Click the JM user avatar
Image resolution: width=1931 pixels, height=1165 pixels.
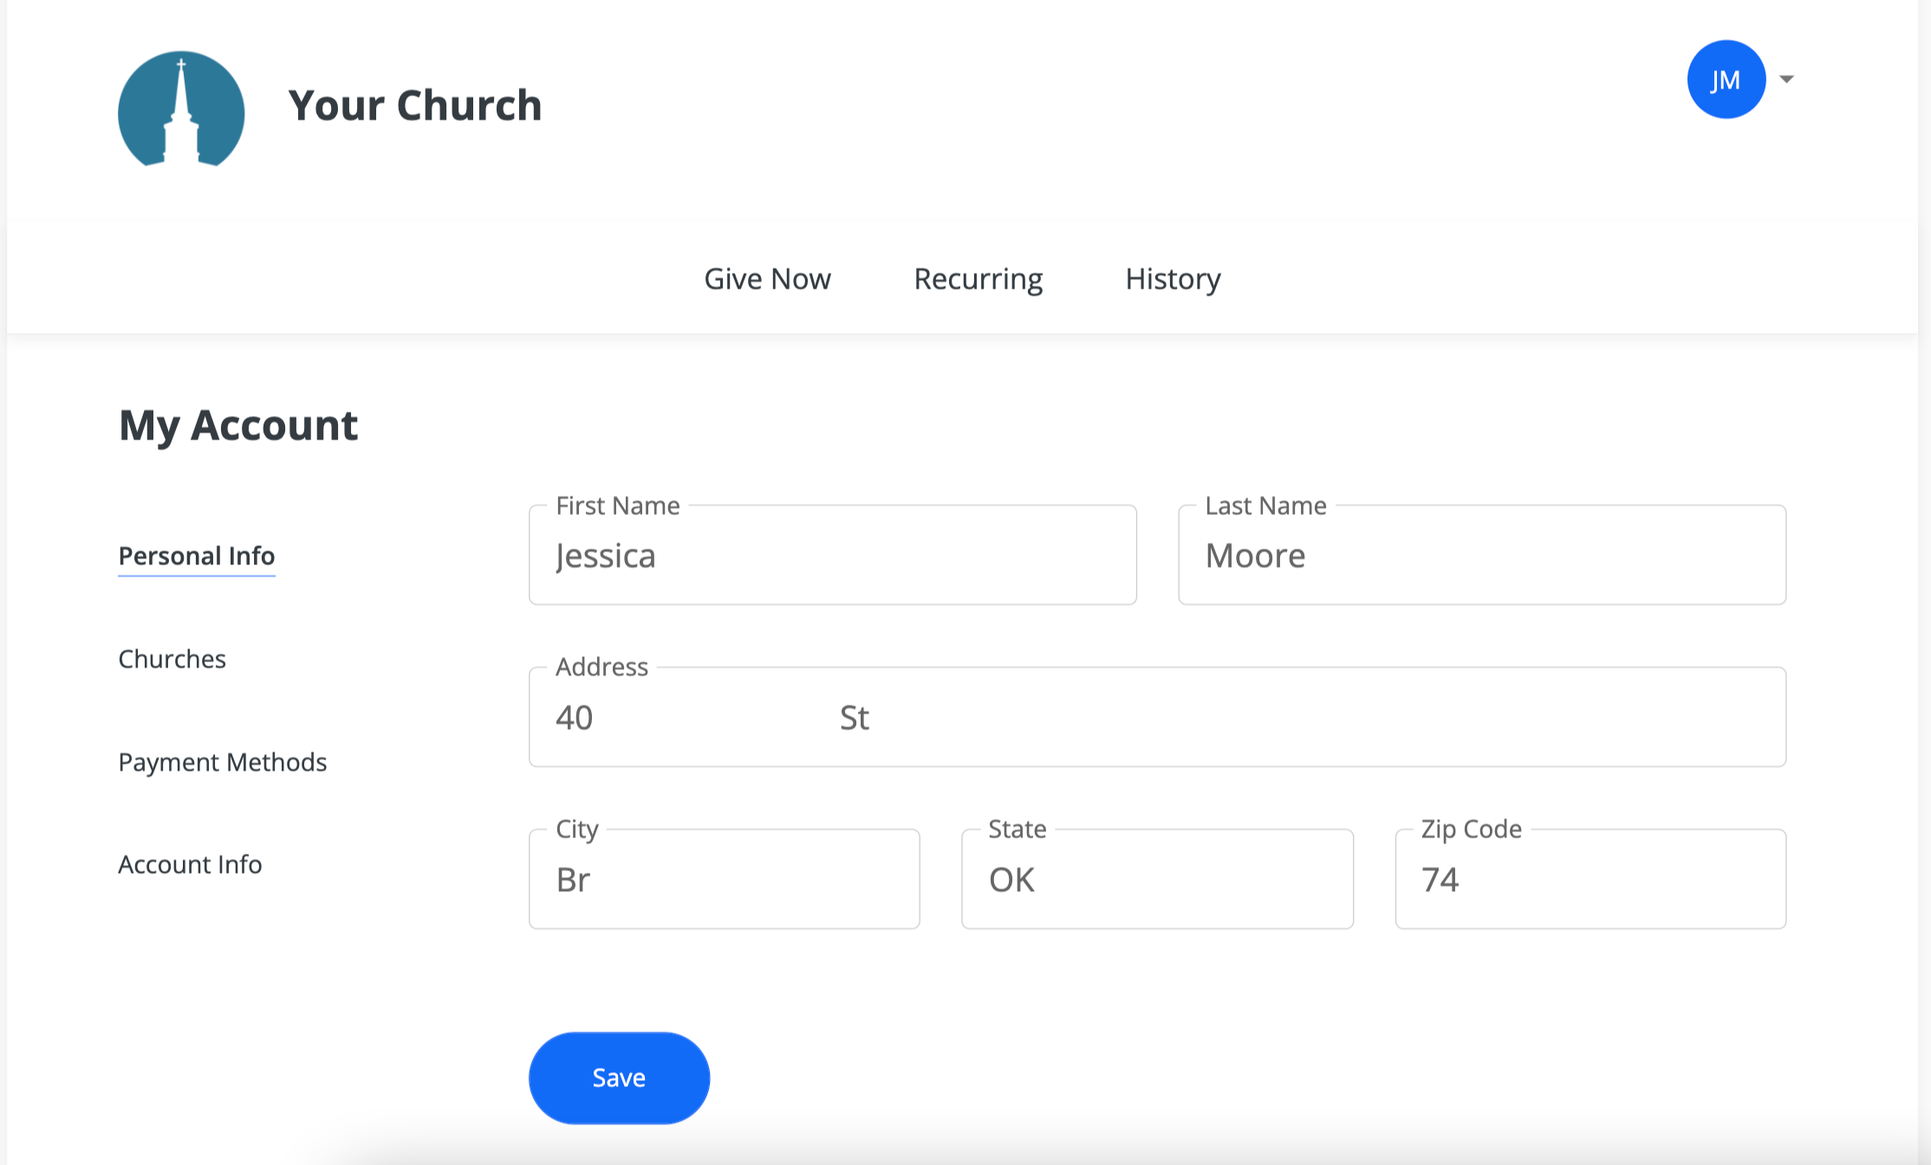1726,80
